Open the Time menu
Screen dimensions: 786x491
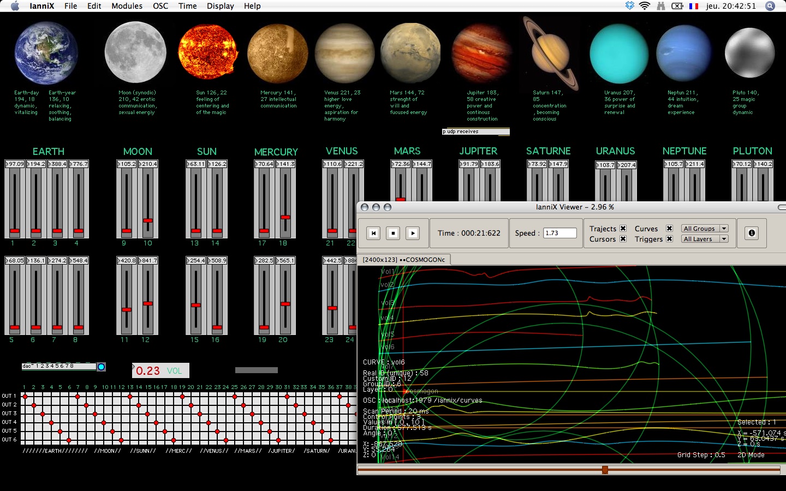coord(188,6)
